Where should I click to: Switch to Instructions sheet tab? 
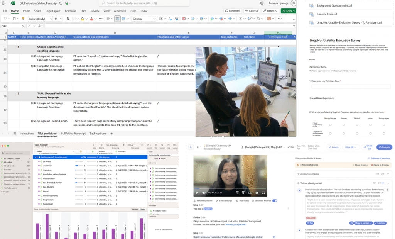[x=27, y=133]
